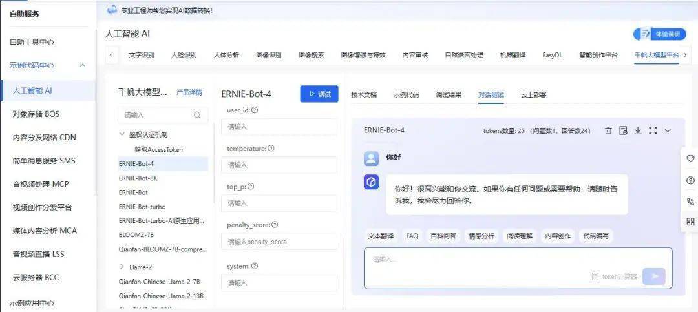This screenshot has height=312, width=698.
Task: Click search magnifier in the model list box
Action: click(196, 115)
